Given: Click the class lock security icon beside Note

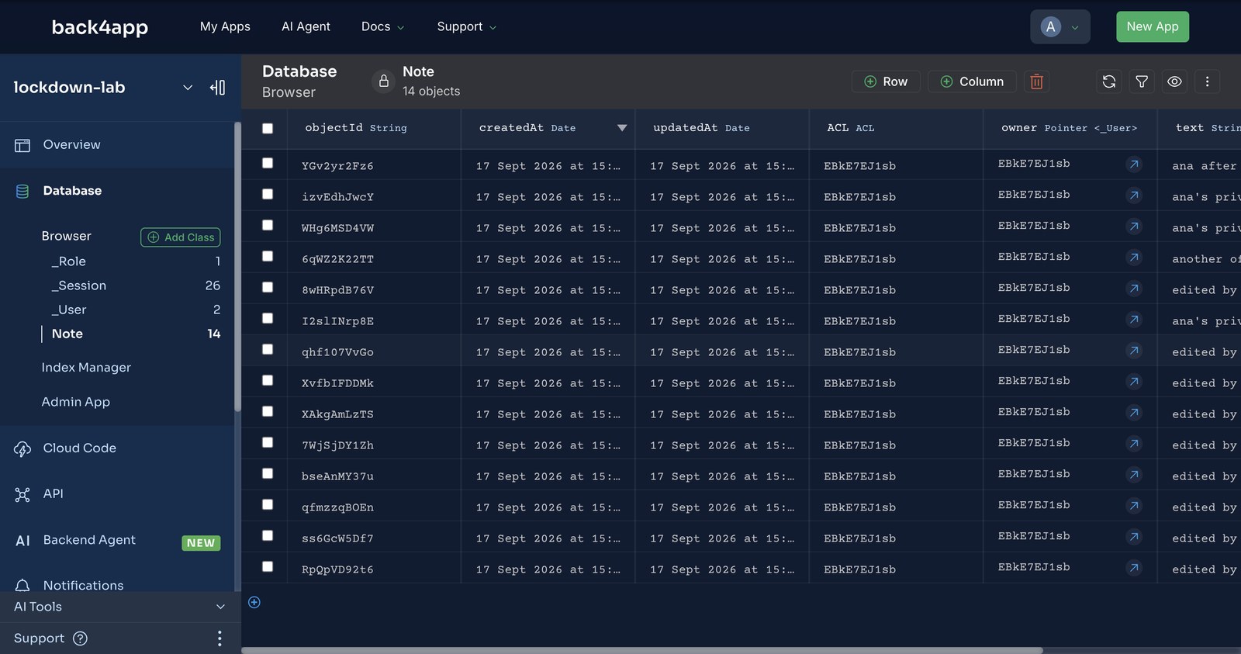Looking at the screenshot, I should click(383, 81).
